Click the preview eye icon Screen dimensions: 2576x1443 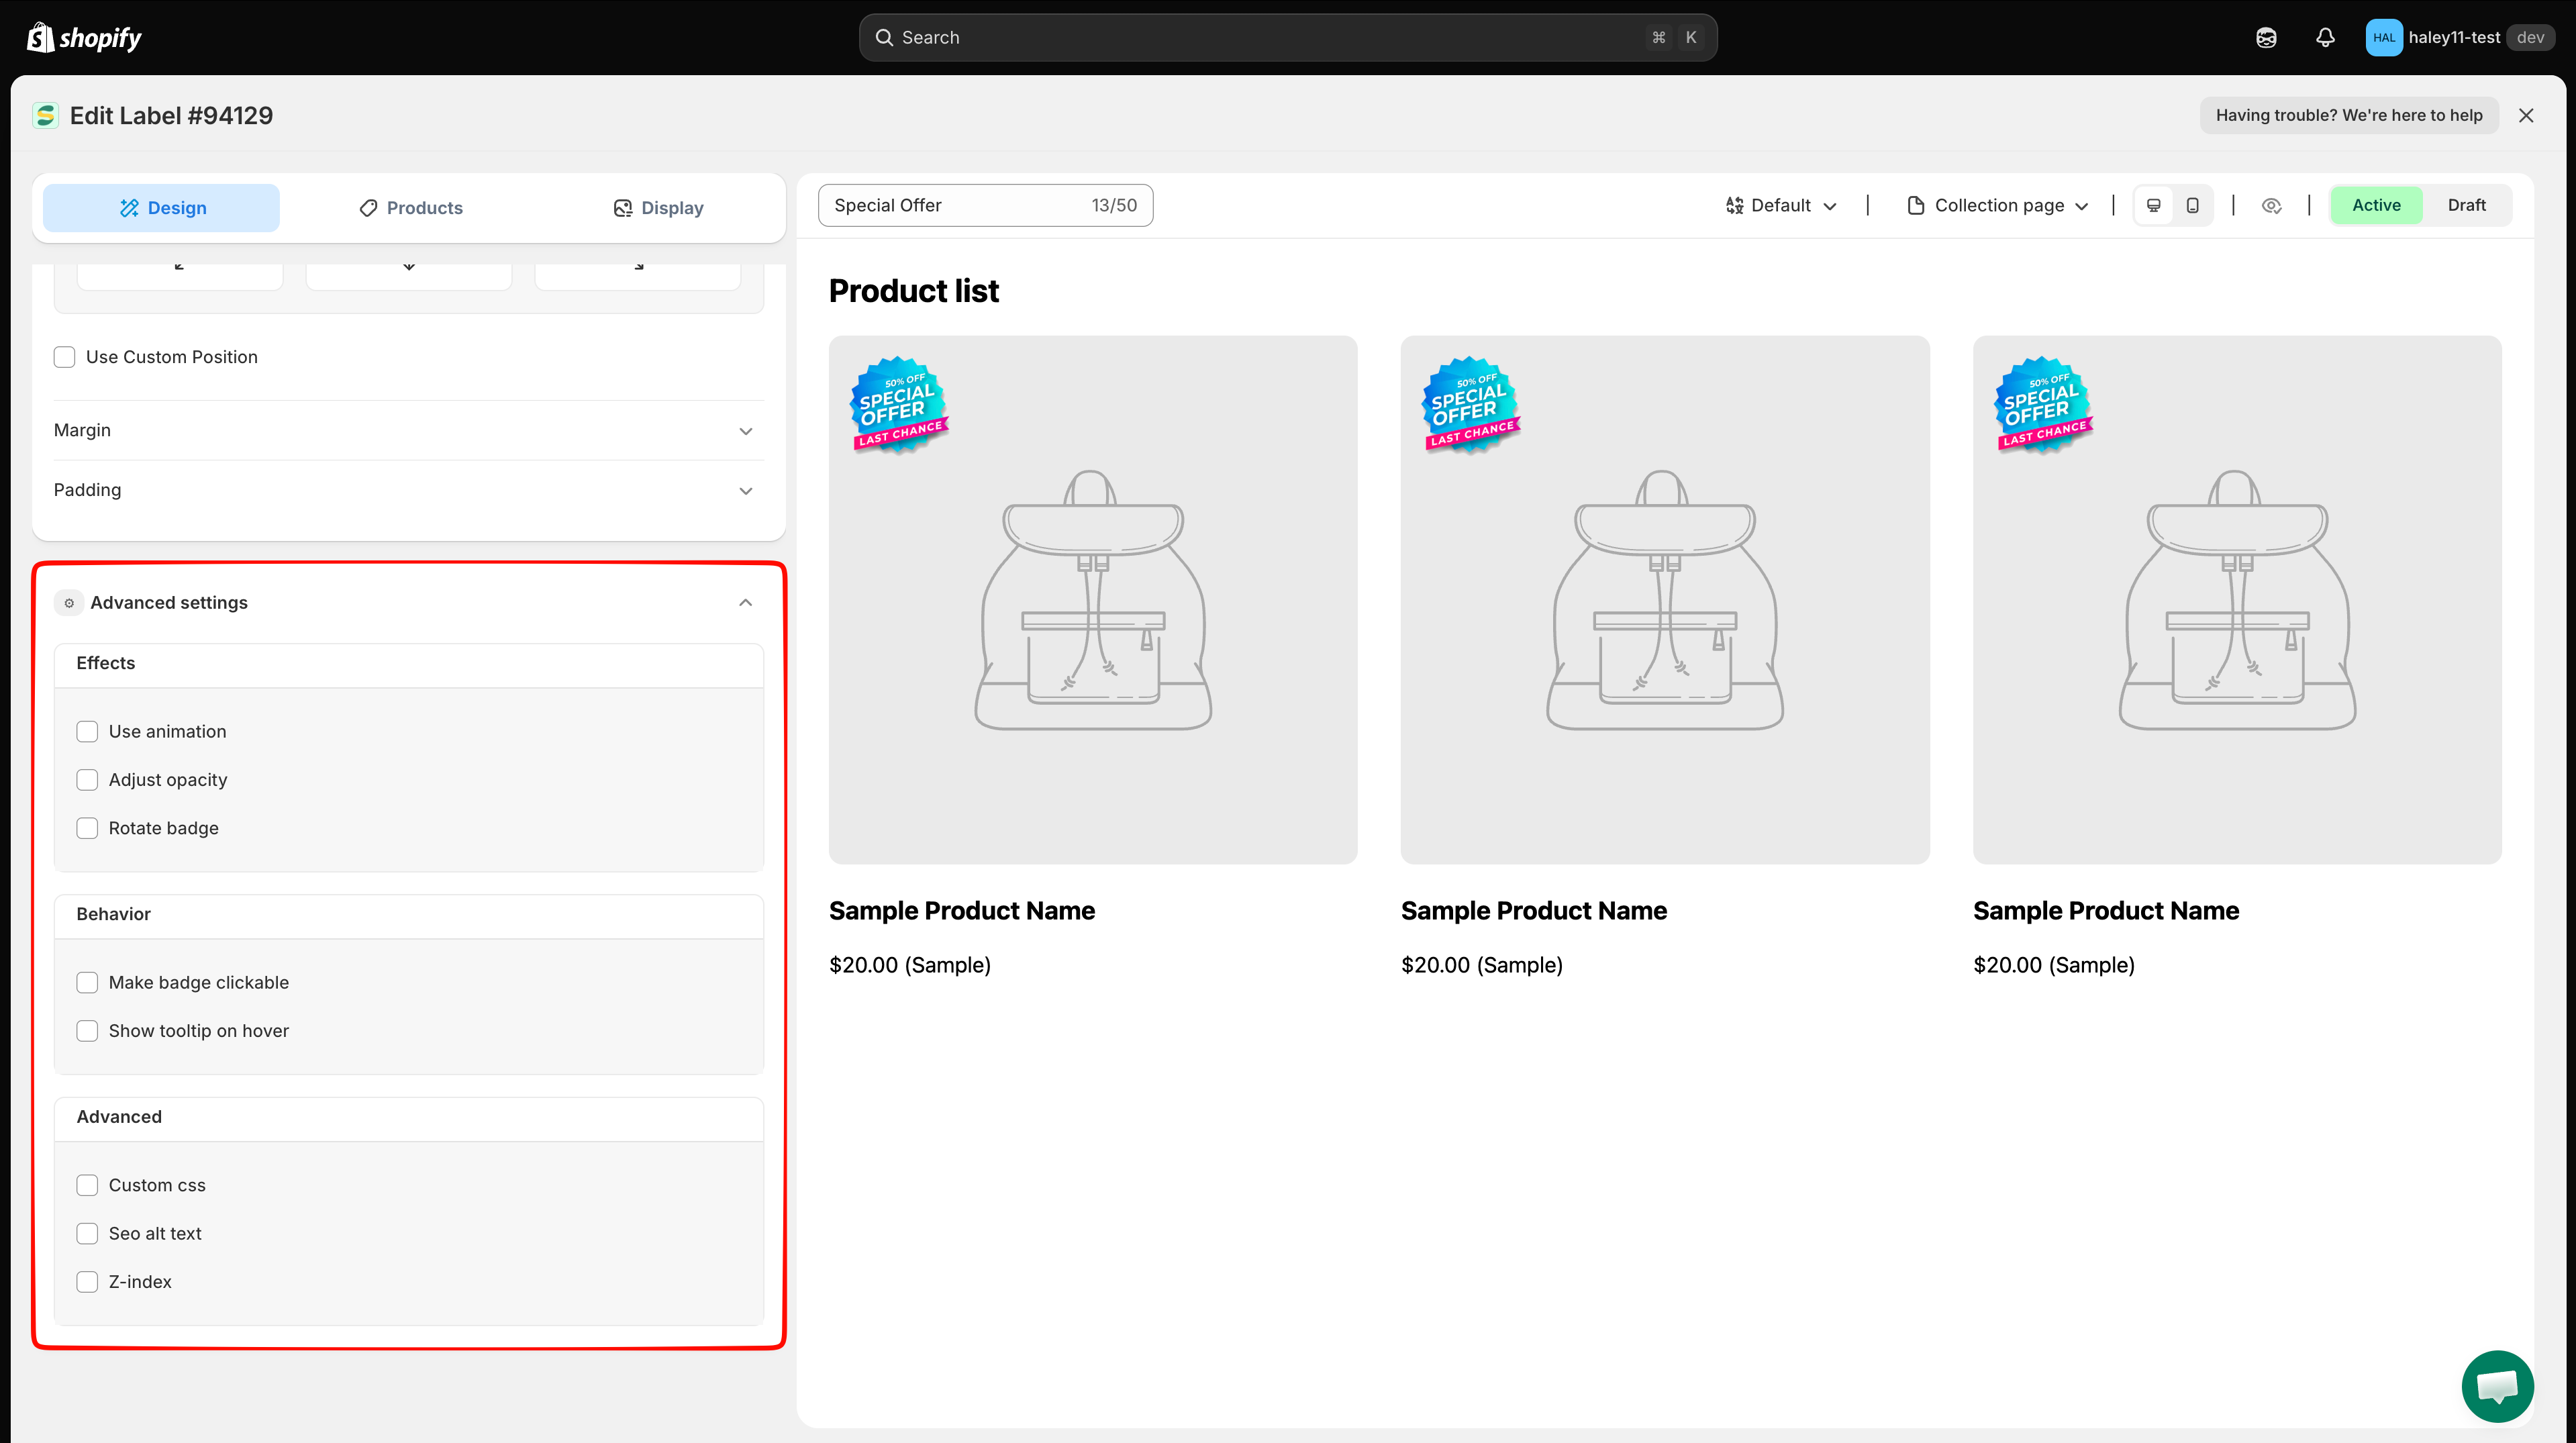(2271, 205)
